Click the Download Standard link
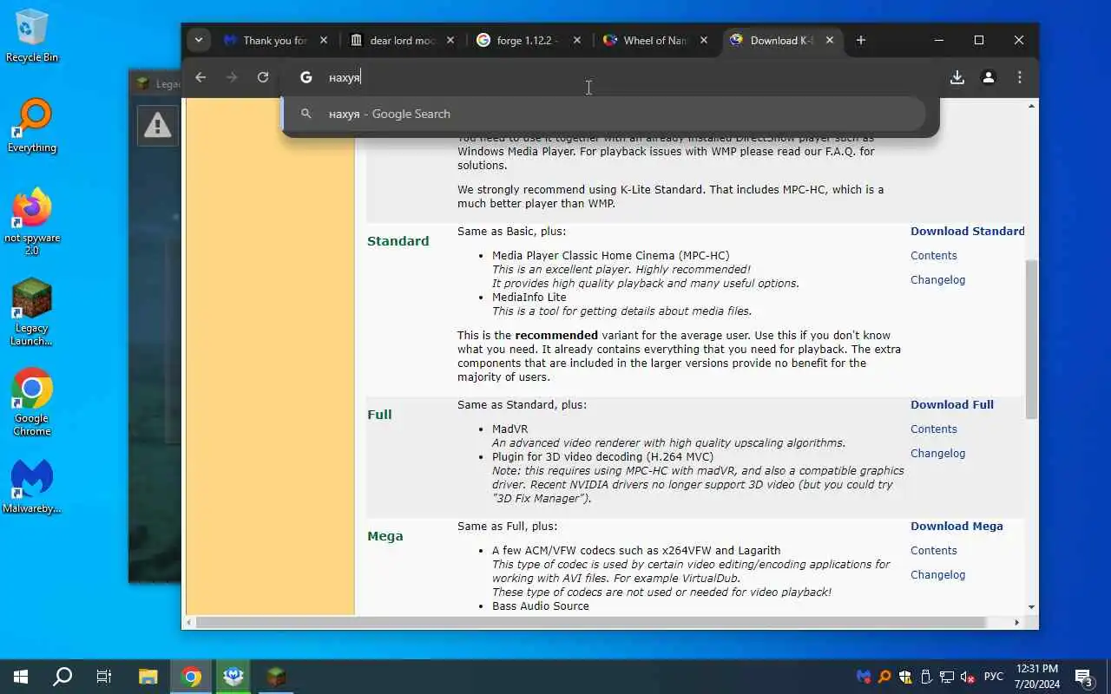1111x694 pixels. point(968,232)
